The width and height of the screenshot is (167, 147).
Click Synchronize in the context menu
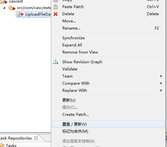click(x=108, y=38)
